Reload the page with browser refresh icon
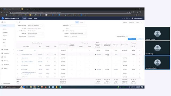Viewport: 171px width, 96px height. click(x=7, y=12)
